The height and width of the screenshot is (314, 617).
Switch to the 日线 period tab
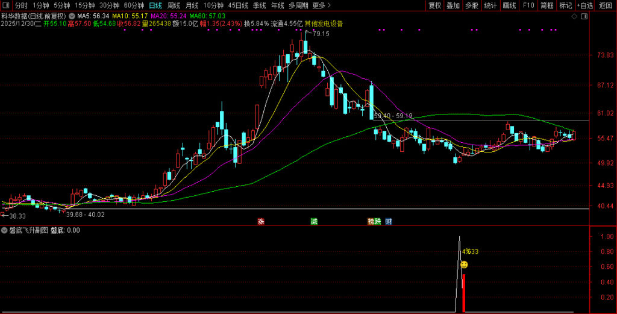[x=155, y=5]
